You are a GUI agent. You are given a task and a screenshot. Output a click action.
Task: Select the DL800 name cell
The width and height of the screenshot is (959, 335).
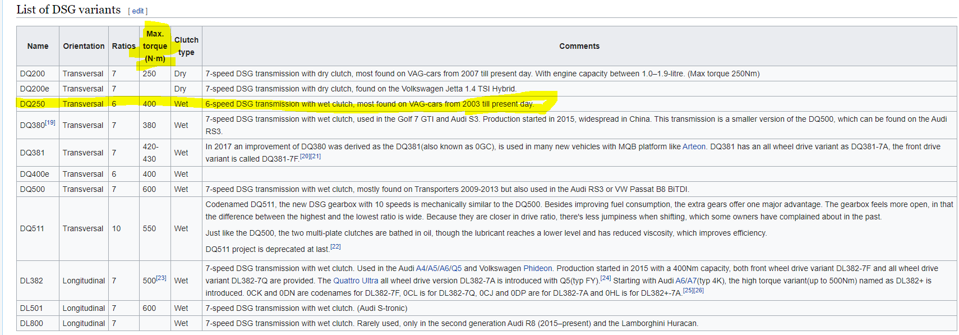[x=38, y=323]
